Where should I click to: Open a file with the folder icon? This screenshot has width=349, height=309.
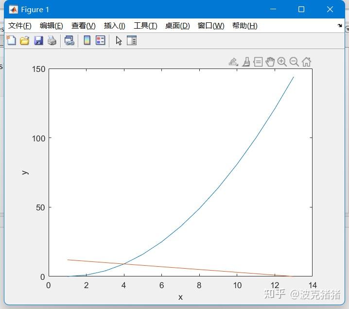[24, 41]
